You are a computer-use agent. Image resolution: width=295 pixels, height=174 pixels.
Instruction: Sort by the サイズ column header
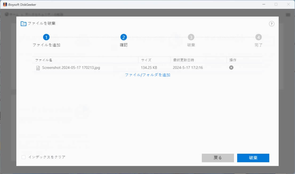tap(146, 60)
